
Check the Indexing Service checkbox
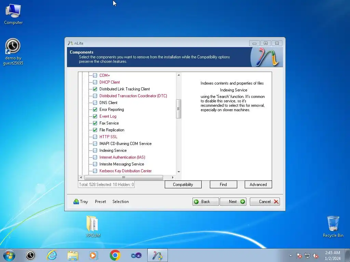pyautogui.click(x=95, y=150)
